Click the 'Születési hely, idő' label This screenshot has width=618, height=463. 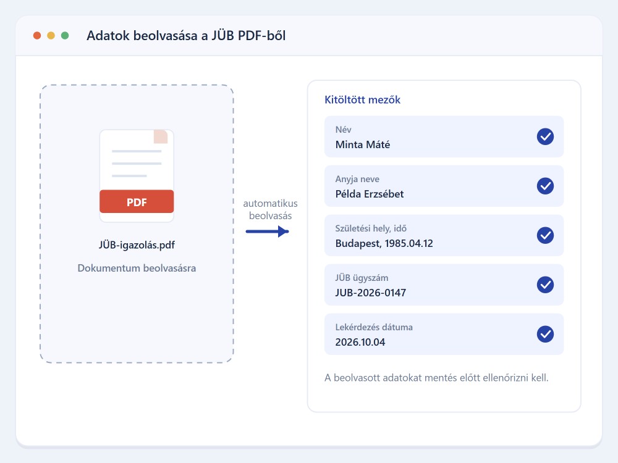(x=371, y=228)
